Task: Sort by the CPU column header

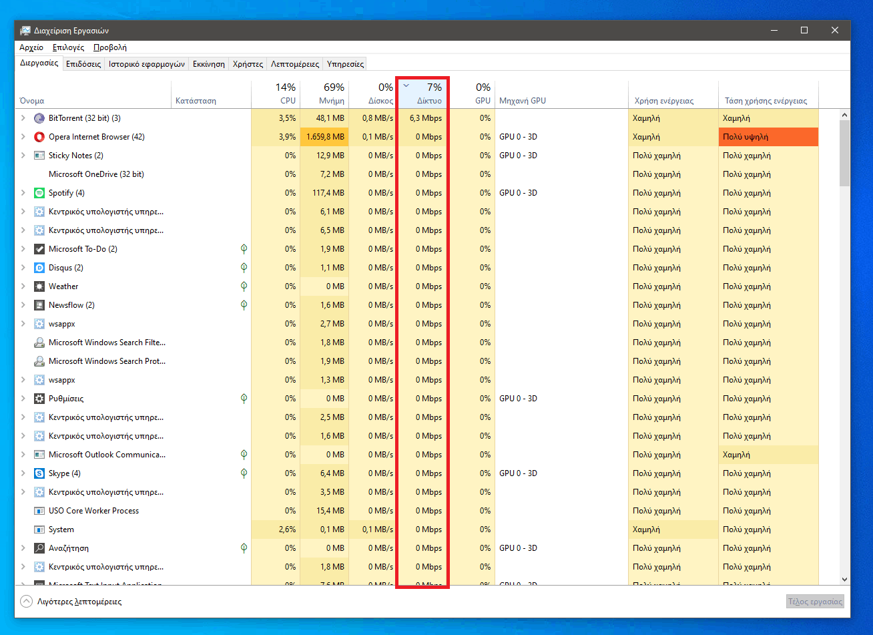Action: coord(276,94)
